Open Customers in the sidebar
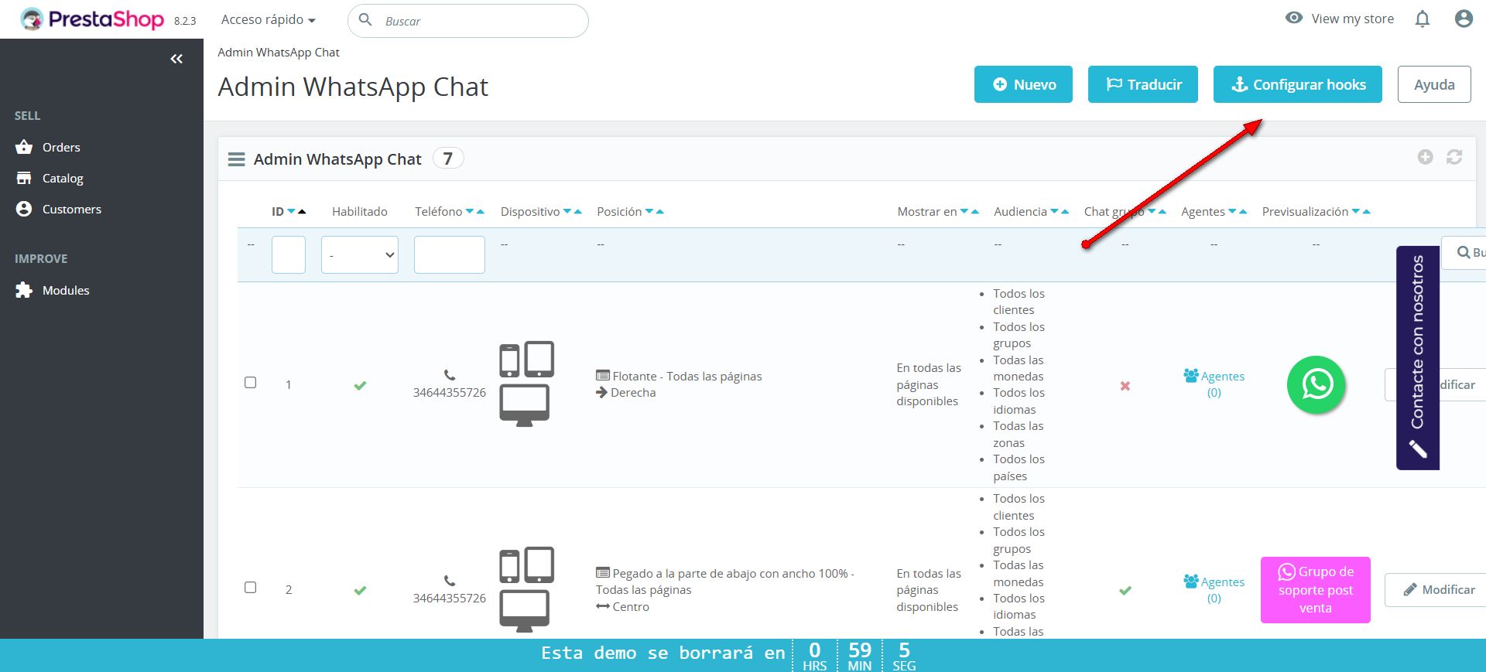The height and width of the screenshot is (672, 1486). pos(71,209)
